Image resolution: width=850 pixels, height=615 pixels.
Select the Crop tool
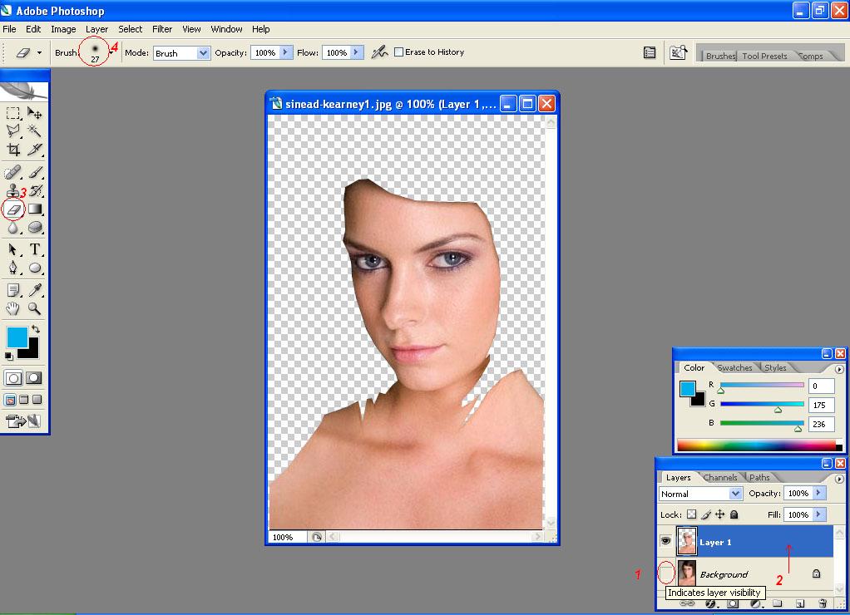pyautogui.click(x=13, y=149)
